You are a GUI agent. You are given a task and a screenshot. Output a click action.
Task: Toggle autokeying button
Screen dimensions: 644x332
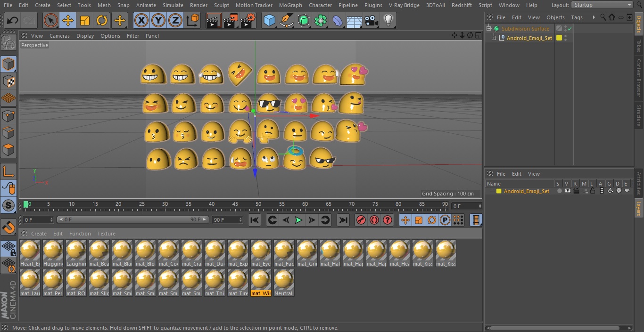click(x=374, y=220)
